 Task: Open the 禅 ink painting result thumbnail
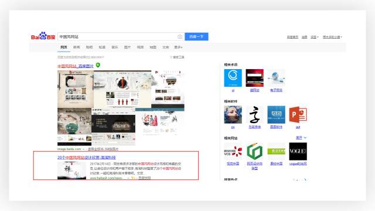coord(71,171)
